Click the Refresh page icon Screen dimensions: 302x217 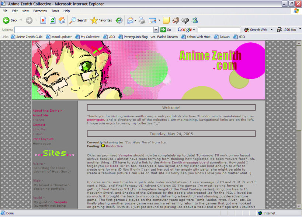52,20
